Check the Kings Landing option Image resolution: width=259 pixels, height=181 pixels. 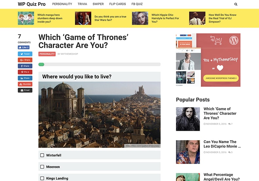point(42,178)
